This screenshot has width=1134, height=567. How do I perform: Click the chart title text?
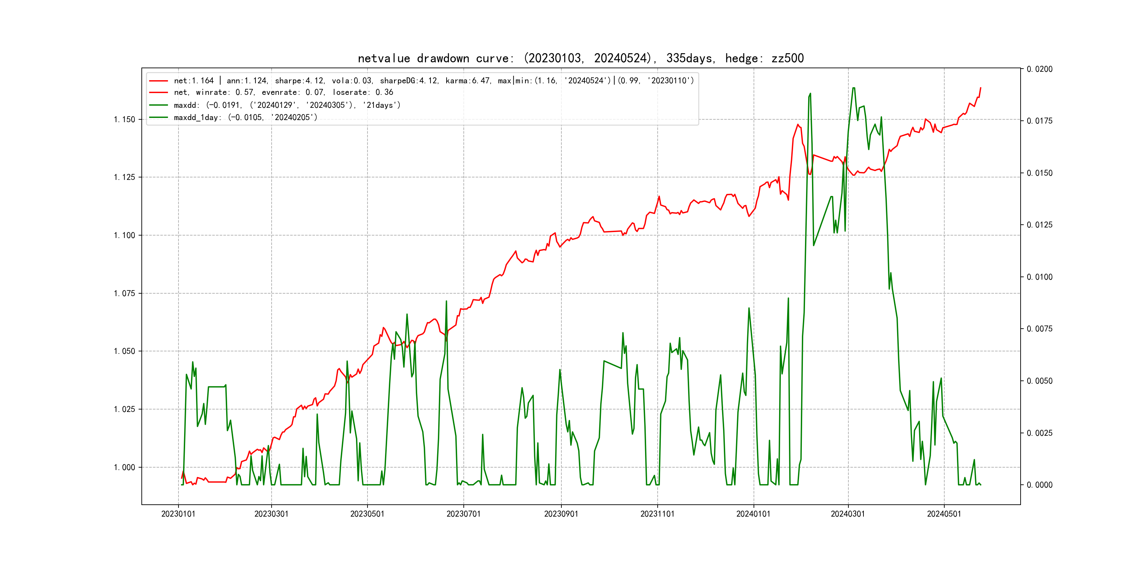(x=581, y=58)
